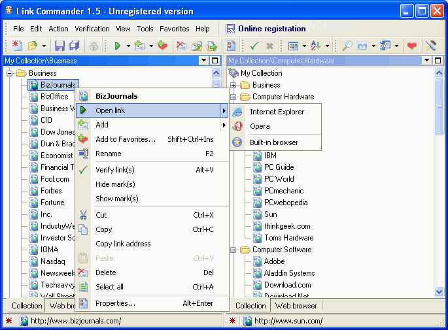This screenshot has width=448, height=330.
Task: Click the gray X stop verification icon
Action: [x=269, y=46]
